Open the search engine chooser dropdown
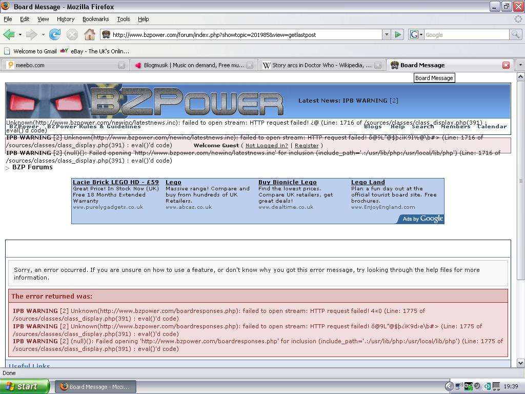The height and width of the screenshot is (394, 525). 421,34
